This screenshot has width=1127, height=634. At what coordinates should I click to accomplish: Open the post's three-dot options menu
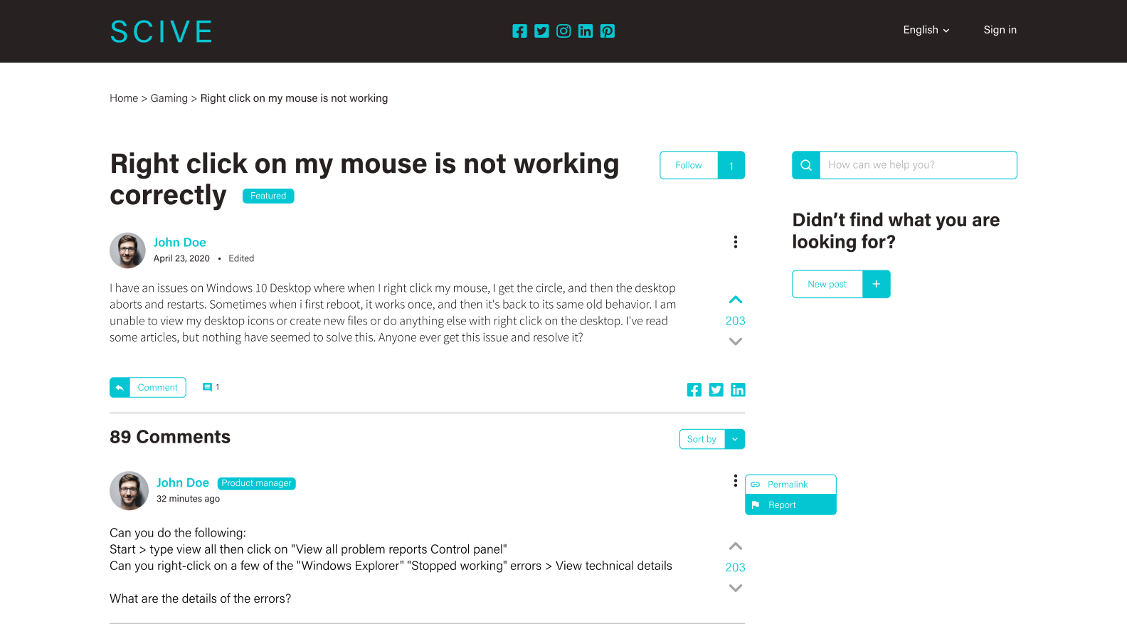(x=736, y=242)
